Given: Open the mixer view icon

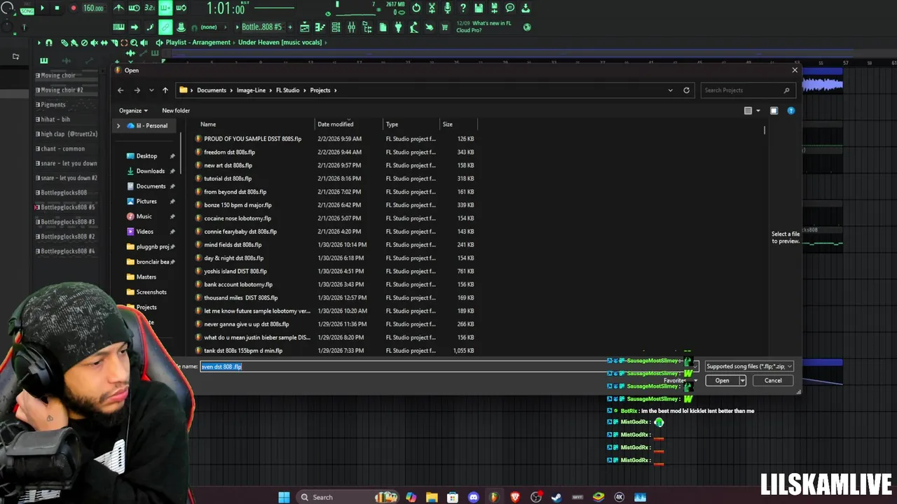Looking at the screenshot, I should [351, 27].
